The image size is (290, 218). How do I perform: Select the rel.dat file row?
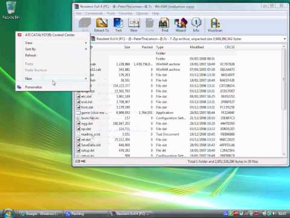[156, 140]
